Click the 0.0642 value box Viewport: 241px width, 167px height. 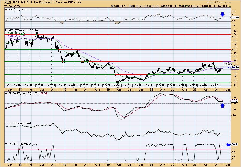point(215,85)
